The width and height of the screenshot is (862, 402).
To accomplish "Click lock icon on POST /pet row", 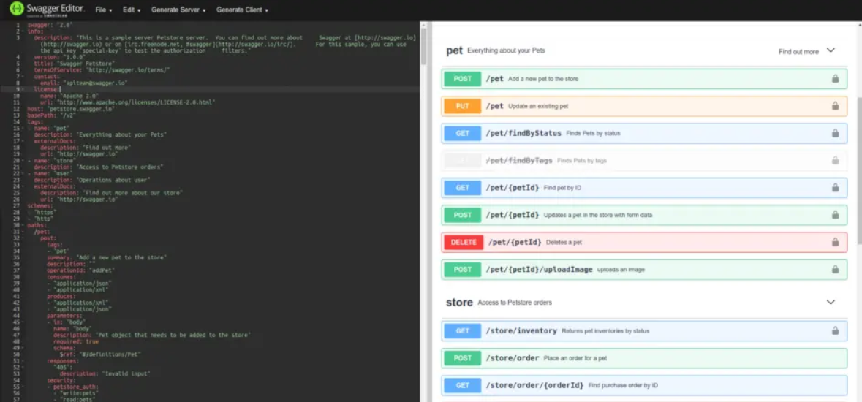I will point(835,79).
